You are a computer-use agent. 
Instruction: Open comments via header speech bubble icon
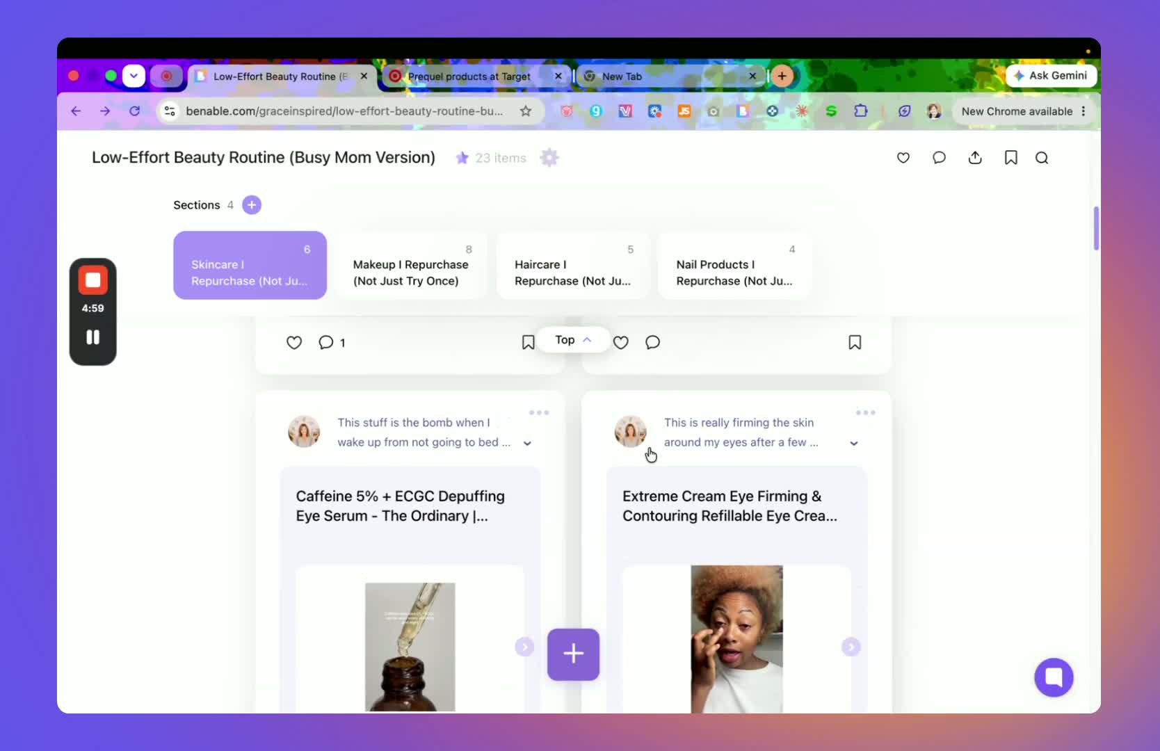(x=939, y=158)
